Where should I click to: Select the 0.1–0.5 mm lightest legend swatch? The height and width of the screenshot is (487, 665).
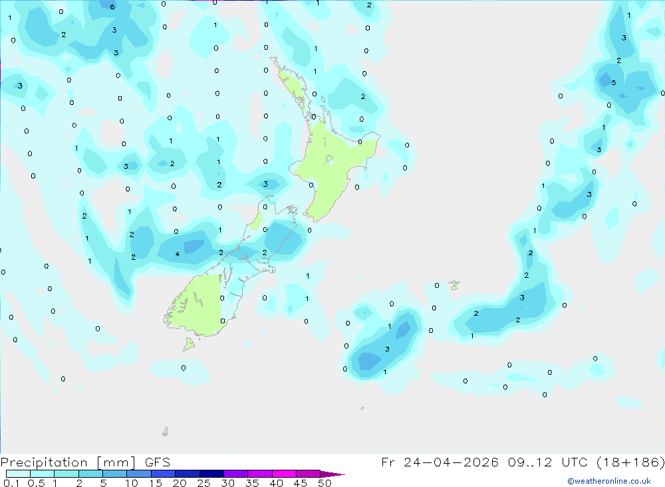point(18,474)
